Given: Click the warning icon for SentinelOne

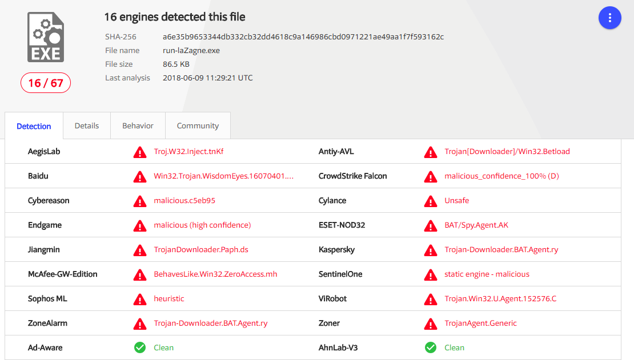Looking at the screenshot, I should coord(431,275).
